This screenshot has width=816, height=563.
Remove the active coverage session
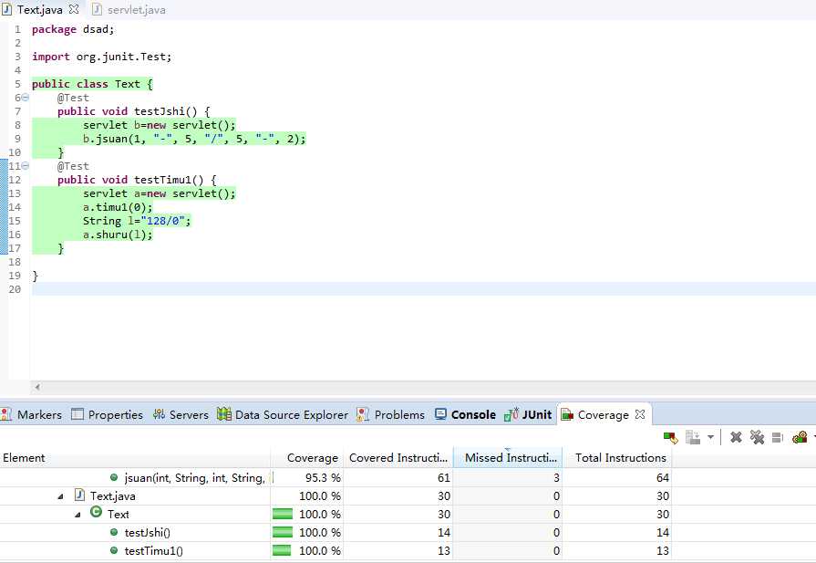tap(736, 437)
